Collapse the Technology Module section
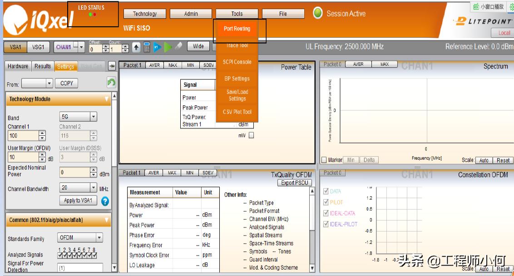 (x=107, y=99)
